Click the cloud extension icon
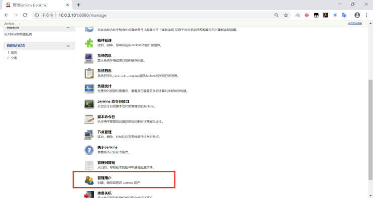This screenshot has height=198, width=373. coord(298,15)
